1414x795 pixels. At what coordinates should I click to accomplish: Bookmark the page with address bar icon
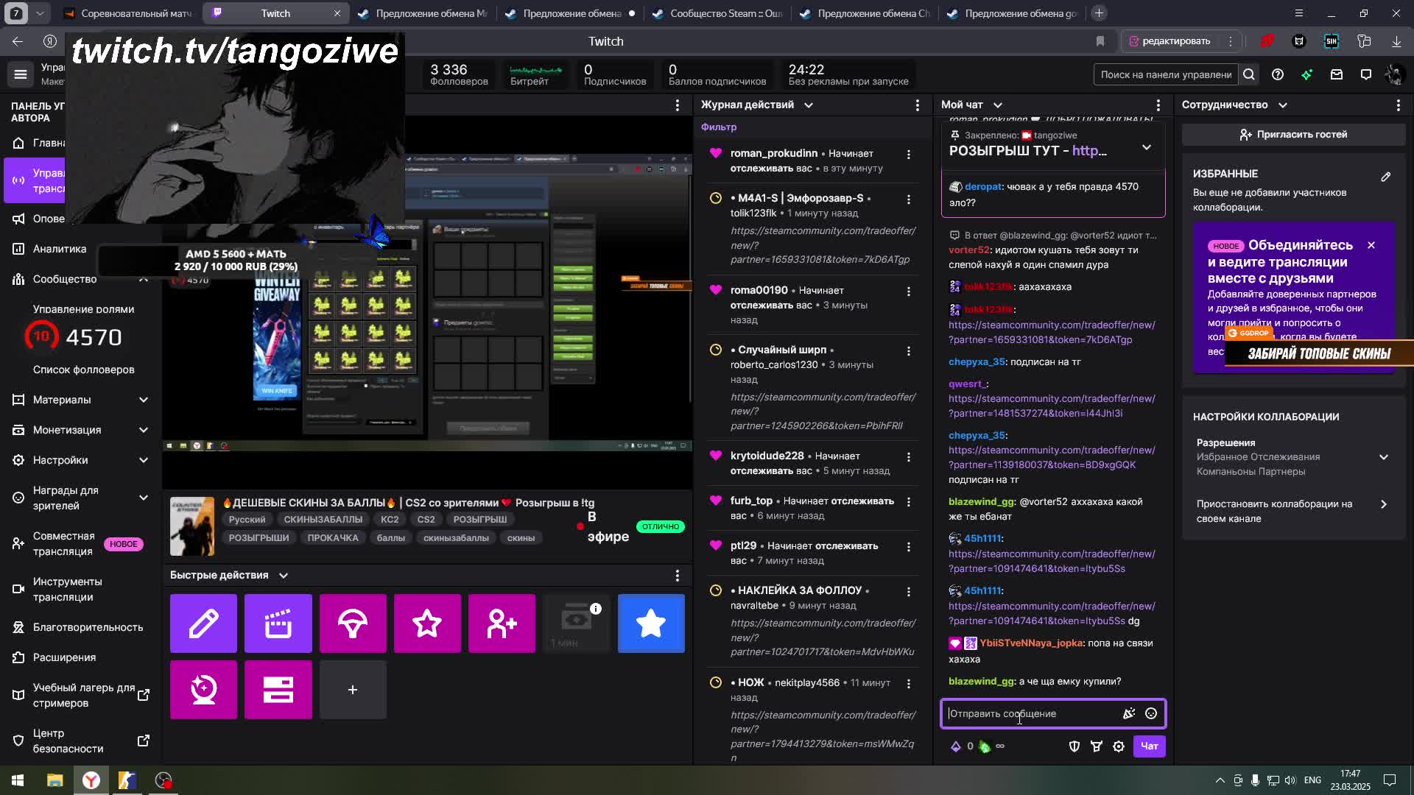(1100, 41)
